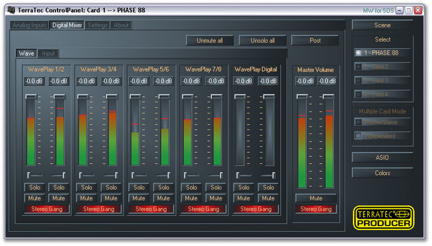Enable Independent multiple card mode

click(358, 136)
